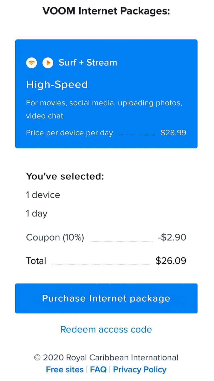Click the "Price per device per day" label

[x=69, y=133]
